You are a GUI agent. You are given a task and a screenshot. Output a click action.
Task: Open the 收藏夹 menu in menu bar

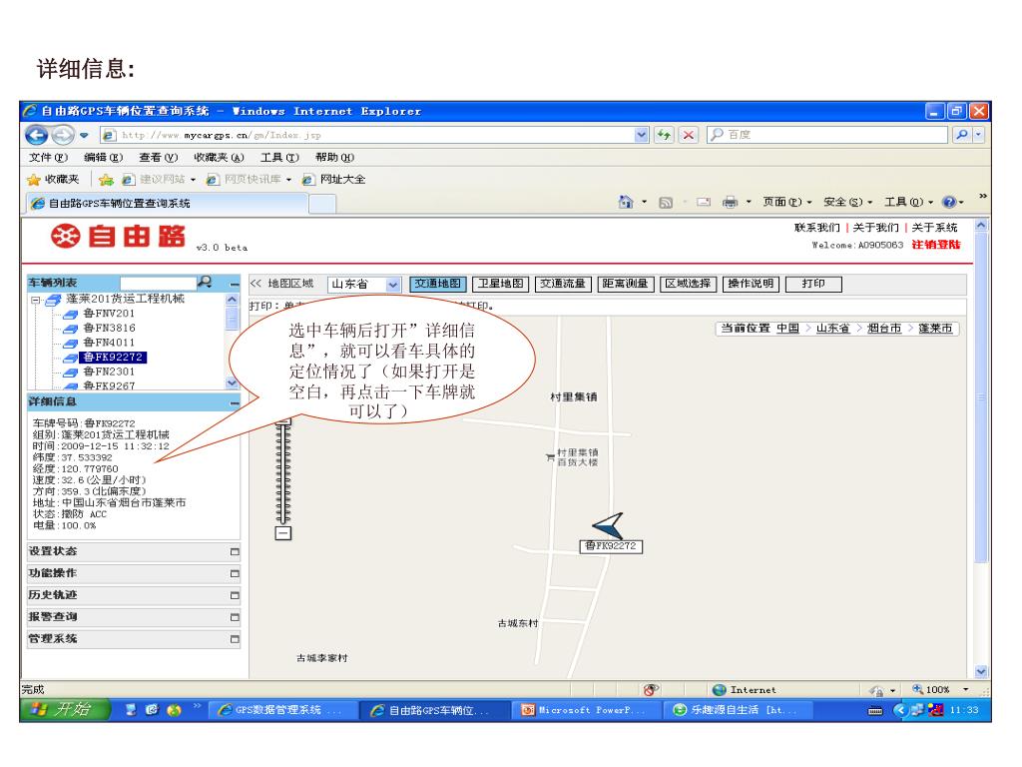(x=219, y=157)
